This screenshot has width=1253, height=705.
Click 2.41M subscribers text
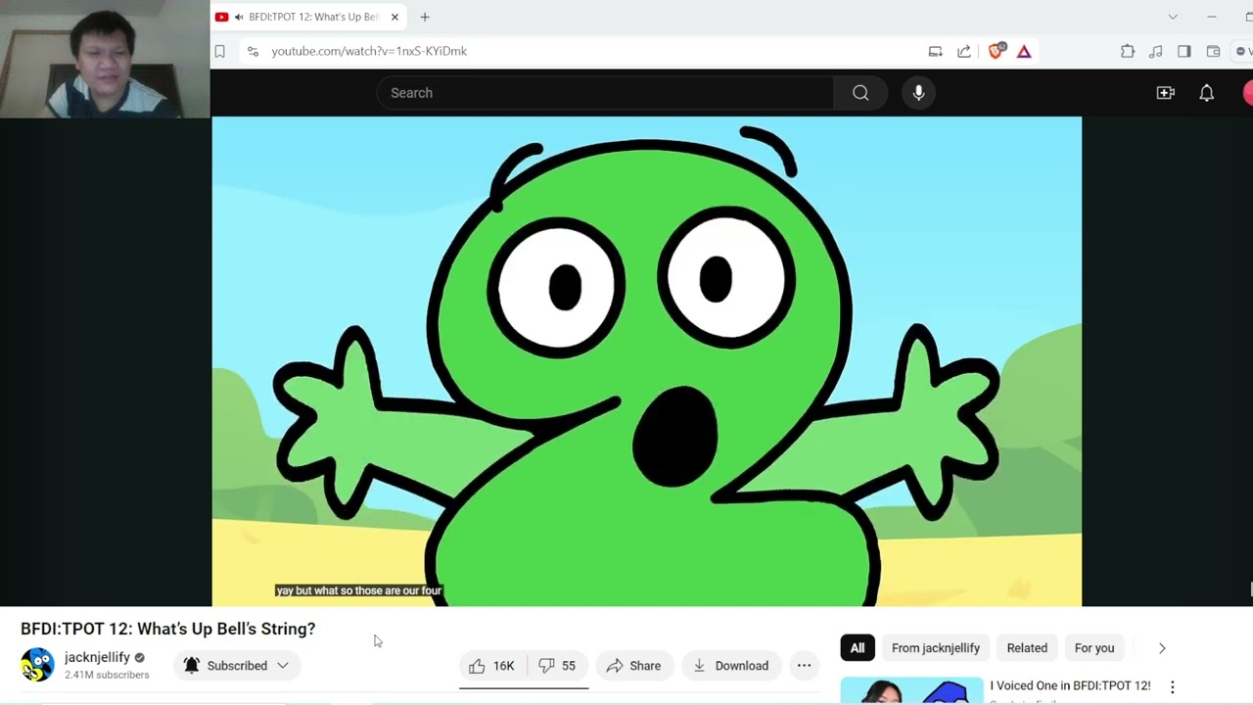[107, 675]
